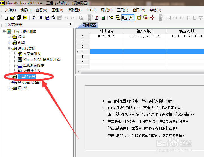Select row header 7 in hardware table
Screen dimensions: 204x157
click(83, 67)
